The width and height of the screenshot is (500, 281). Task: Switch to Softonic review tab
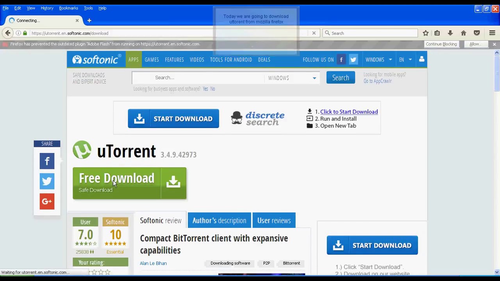161,221
